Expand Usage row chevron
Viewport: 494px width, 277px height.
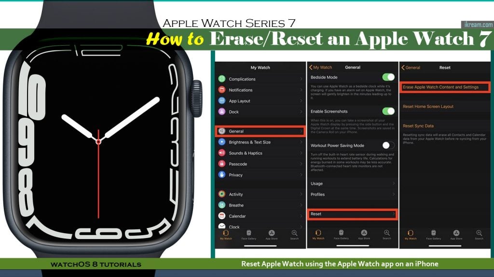(x=394, y=183)
